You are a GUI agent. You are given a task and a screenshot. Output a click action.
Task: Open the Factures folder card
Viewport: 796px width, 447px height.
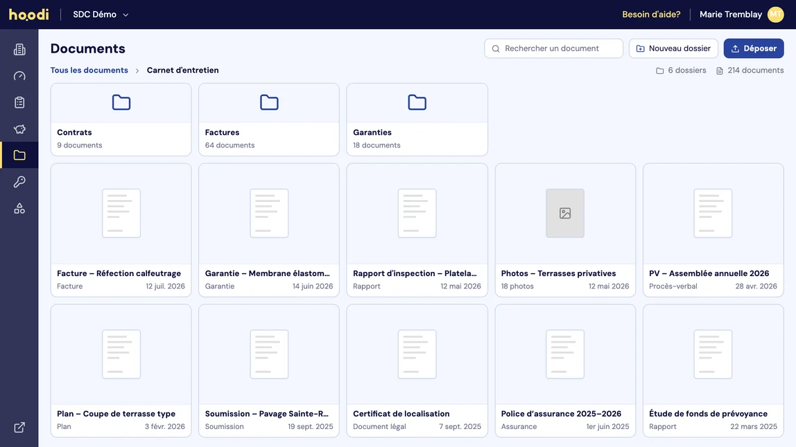(269, 120)
